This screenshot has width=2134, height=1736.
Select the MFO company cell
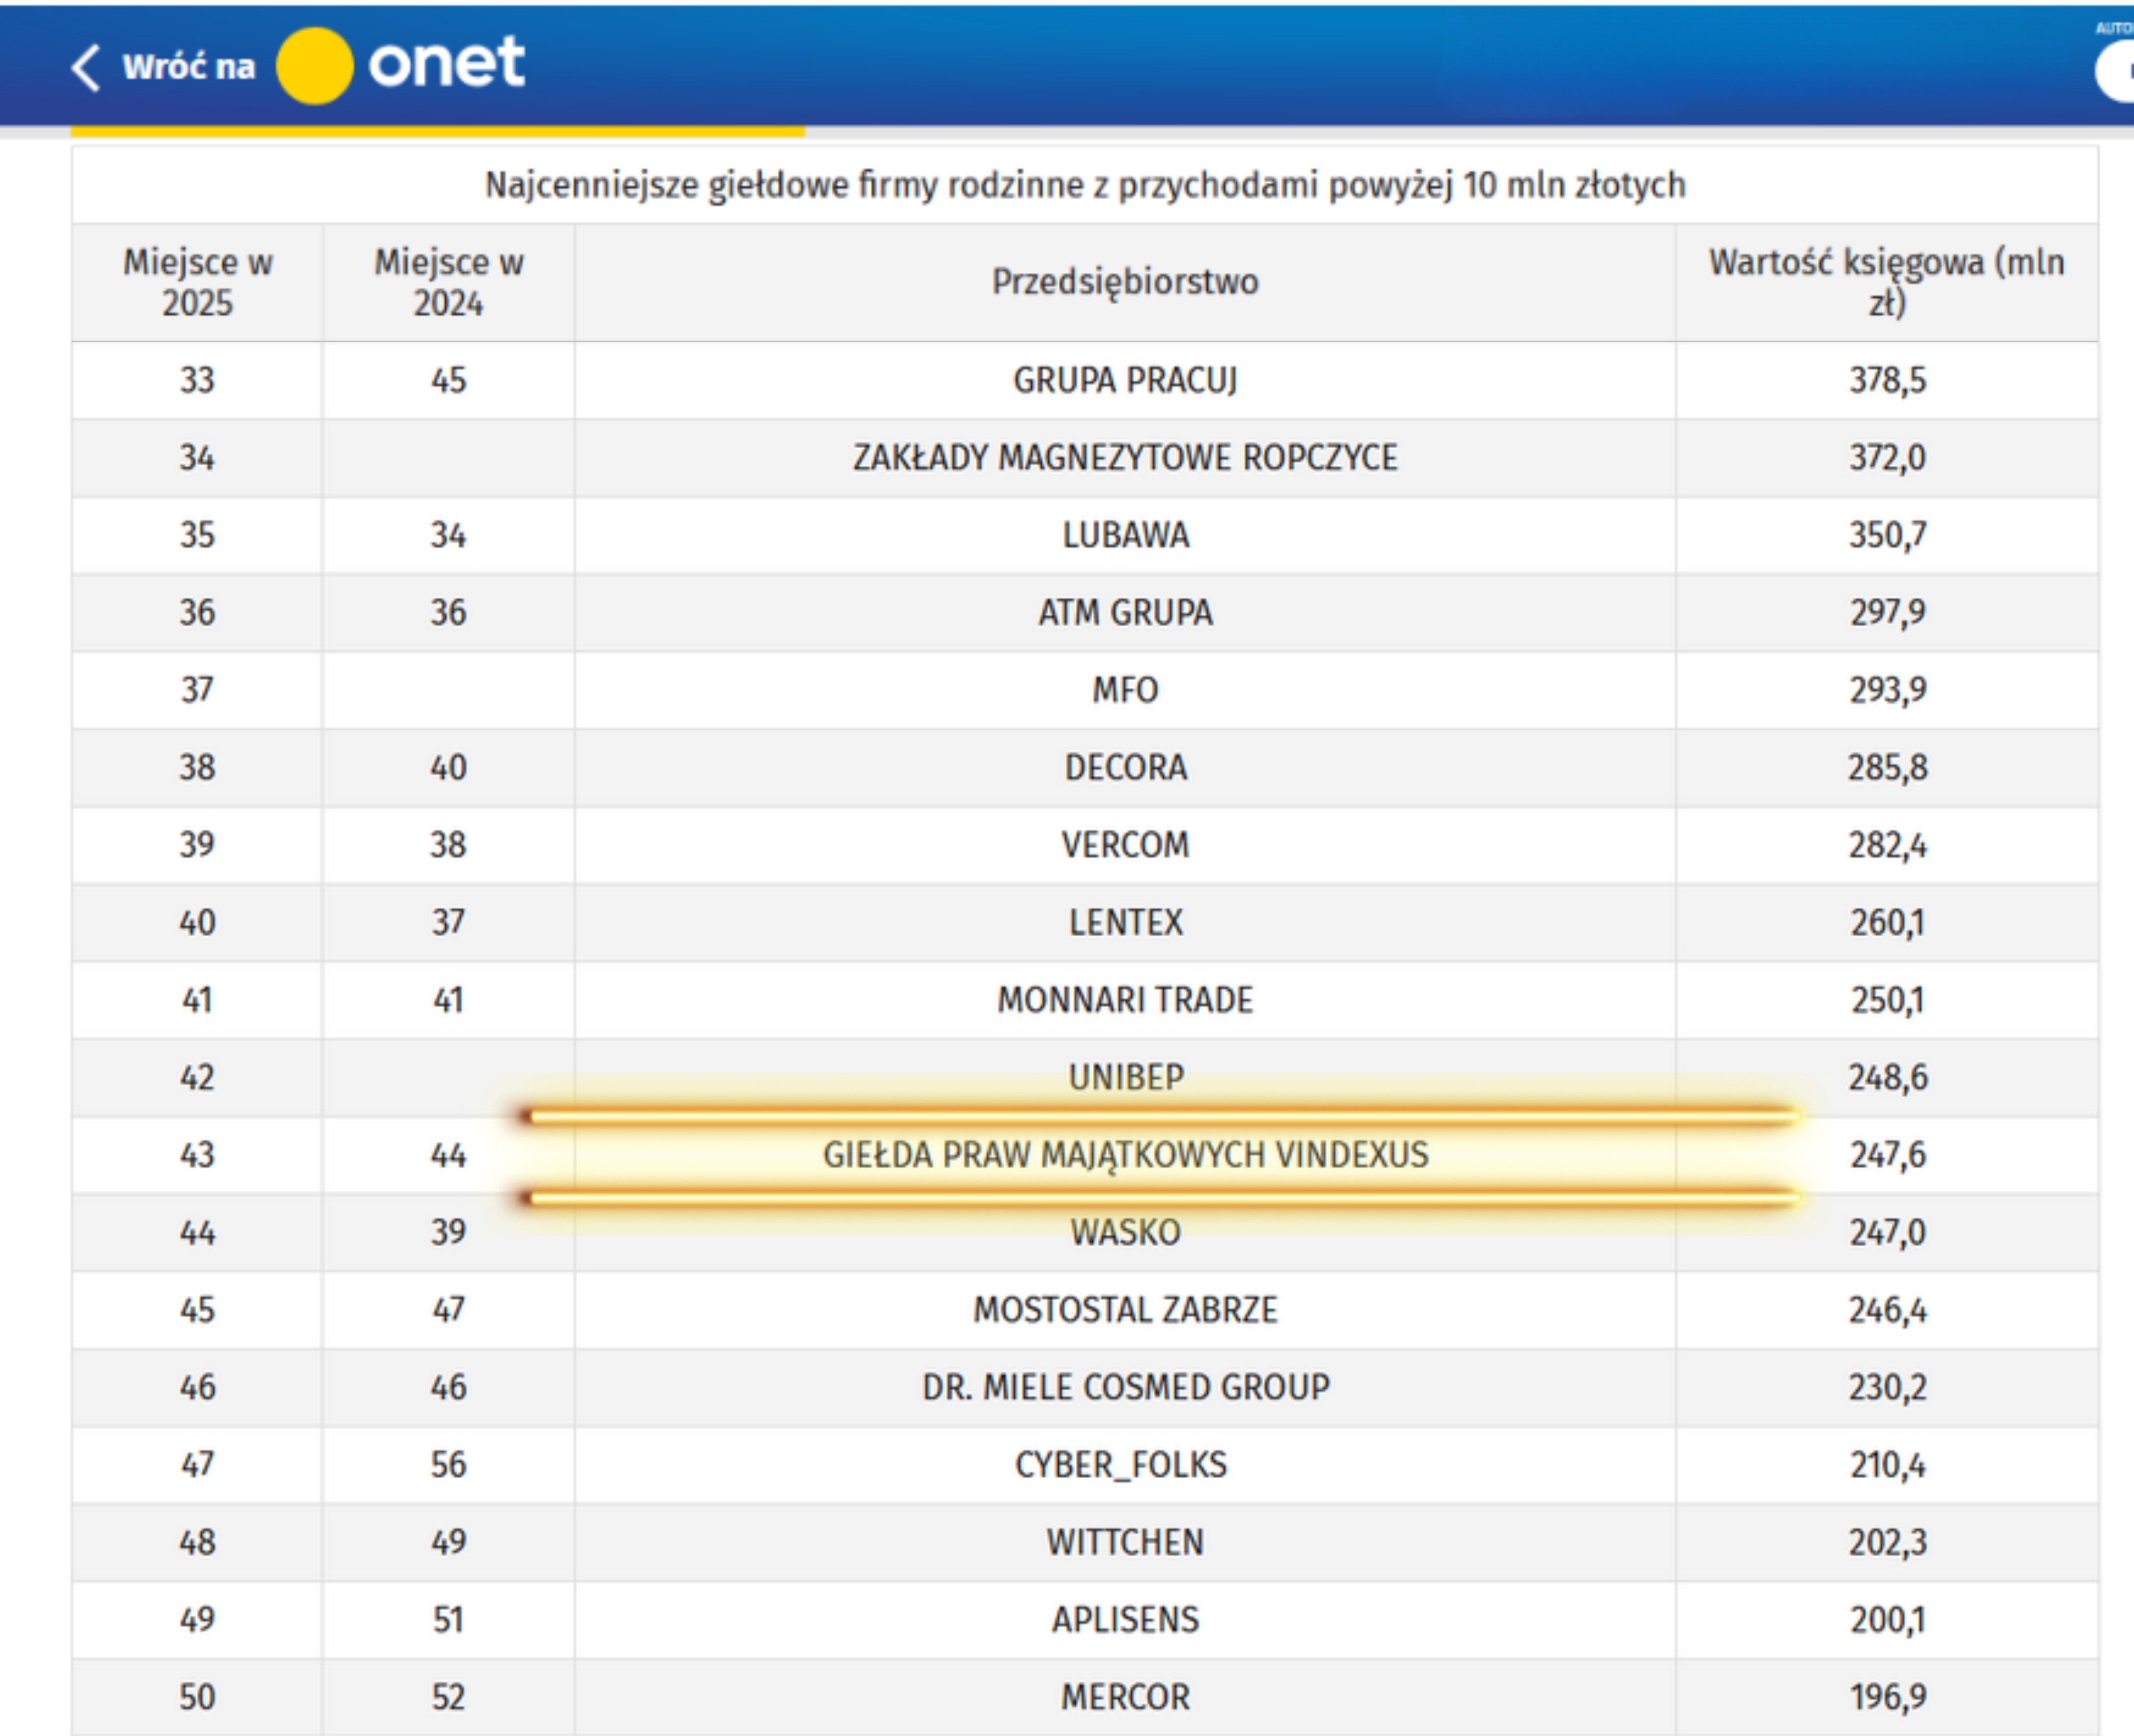[1125, 690]
